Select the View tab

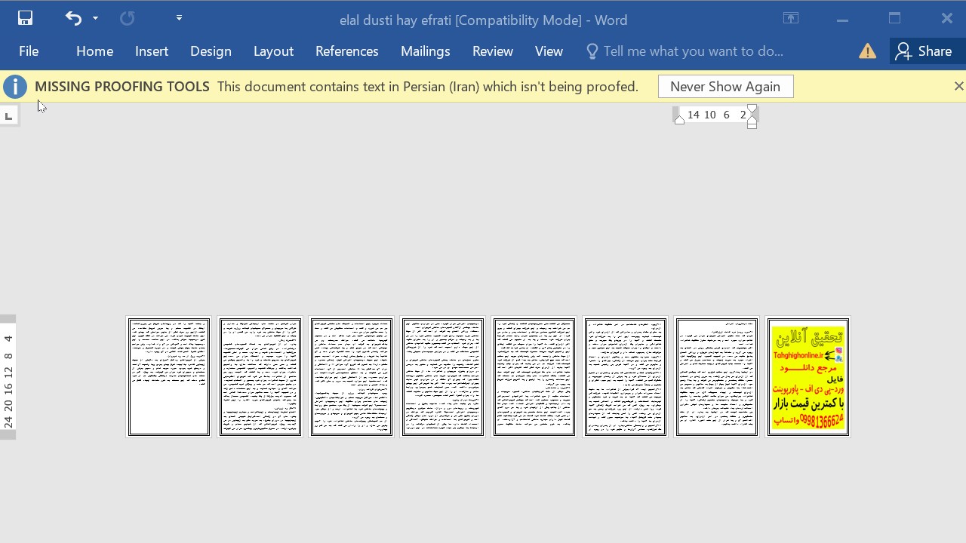click(x=549, y=51)
